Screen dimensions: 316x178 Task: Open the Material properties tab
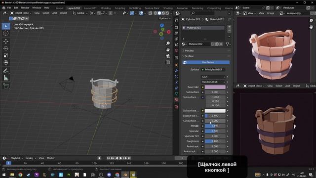pos(176,100)
